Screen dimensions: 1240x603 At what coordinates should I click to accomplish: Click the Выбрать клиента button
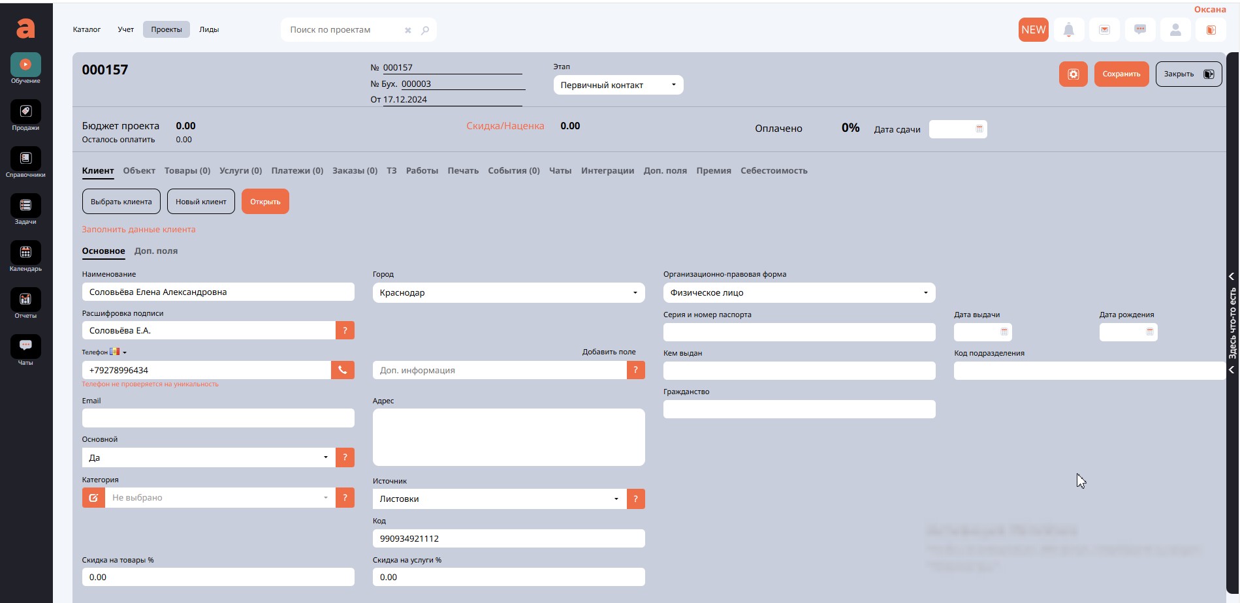[x=121, y=202]
